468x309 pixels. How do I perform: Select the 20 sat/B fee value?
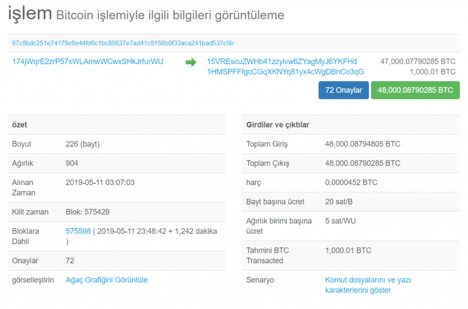coord(339,202)
